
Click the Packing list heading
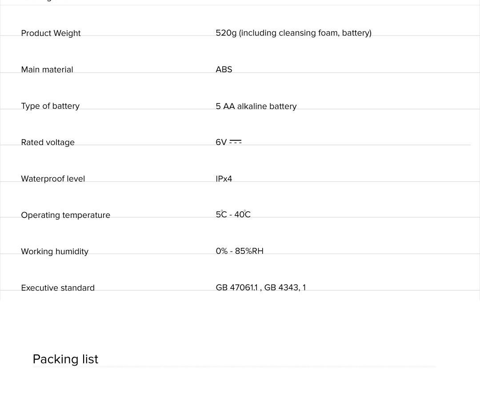point(65,359)
